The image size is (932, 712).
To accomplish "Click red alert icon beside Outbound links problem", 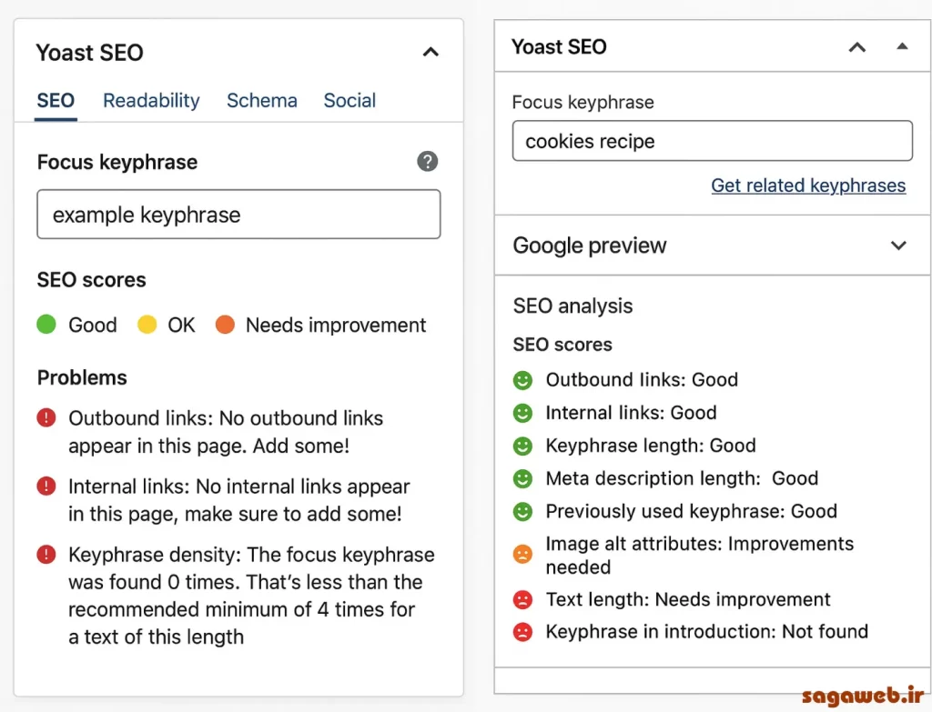I will (46, 418).
